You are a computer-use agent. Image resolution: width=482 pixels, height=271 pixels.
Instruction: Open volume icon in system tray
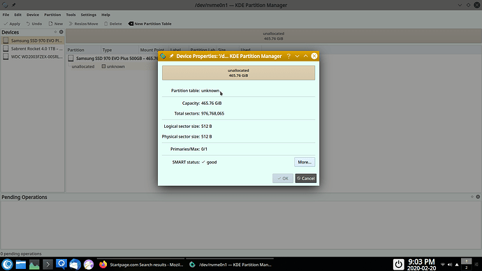450,265
